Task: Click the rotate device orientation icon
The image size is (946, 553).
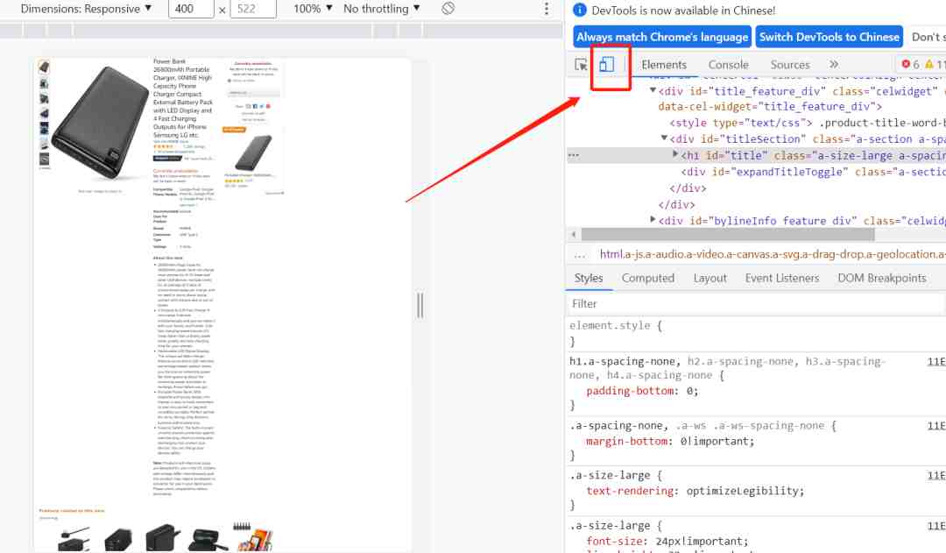Action: (x=448, y=9)
